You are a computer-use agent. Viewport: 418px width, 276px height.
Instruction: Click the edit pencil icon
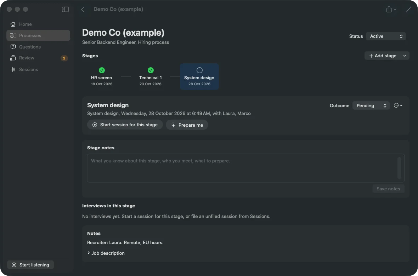[408, 9]
